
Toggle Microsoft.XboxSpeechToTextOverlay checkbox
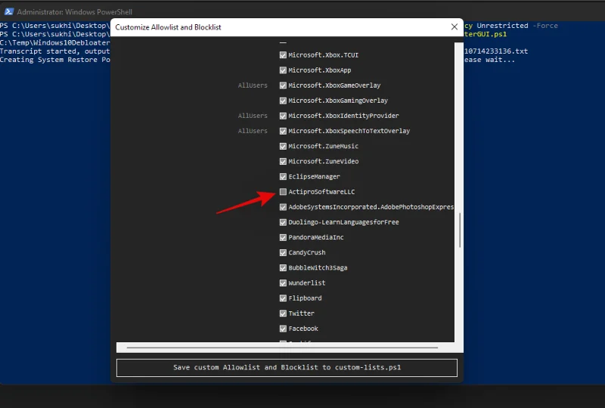[283, 131]
